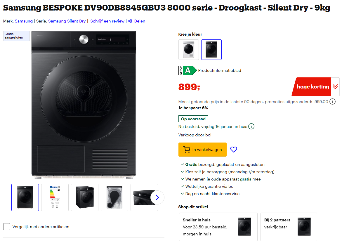Screen dimensions: 342x243
Task: Enable Vergelijk met andere artikelen
Action: pos(6,226)
